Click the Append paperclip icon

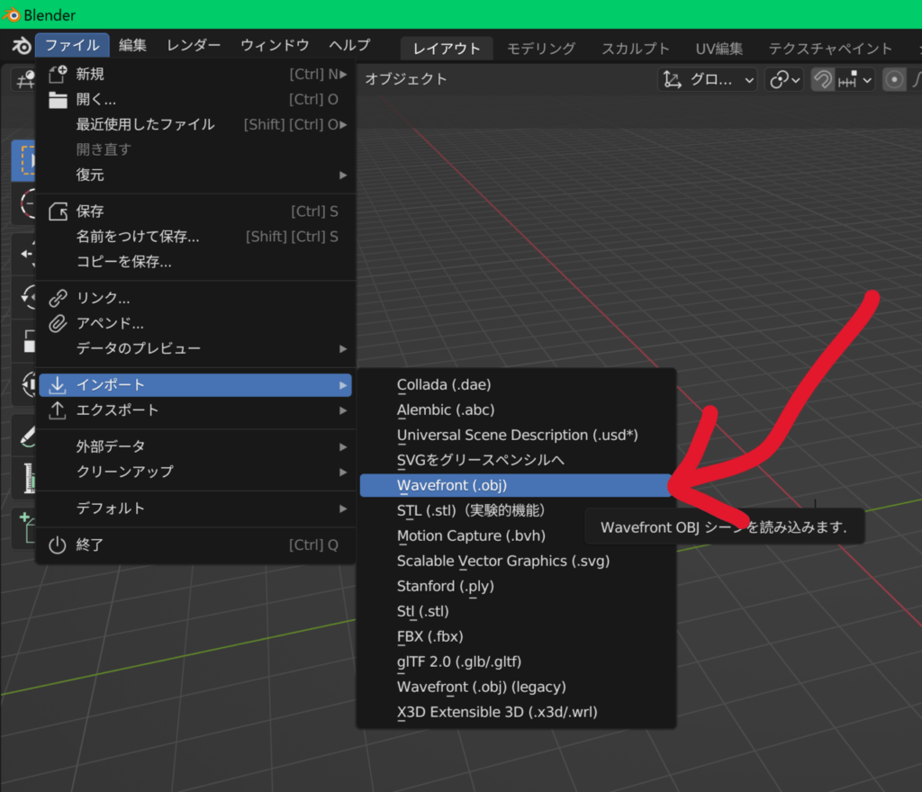pyautogui.click(x=58, y=323)
